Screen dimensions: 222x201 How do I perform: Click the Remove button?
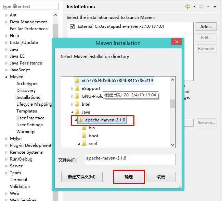(206, 49)
